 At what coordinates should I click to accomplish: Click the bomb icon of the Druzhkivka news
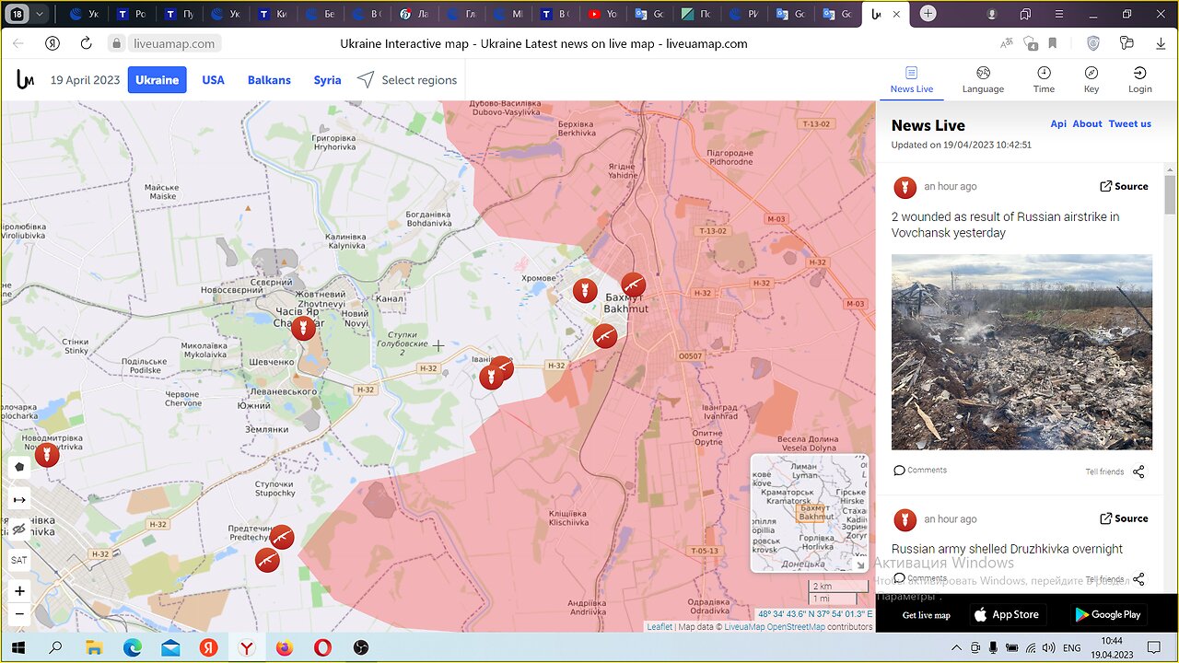pyautogui.click(x=905, y=520)
